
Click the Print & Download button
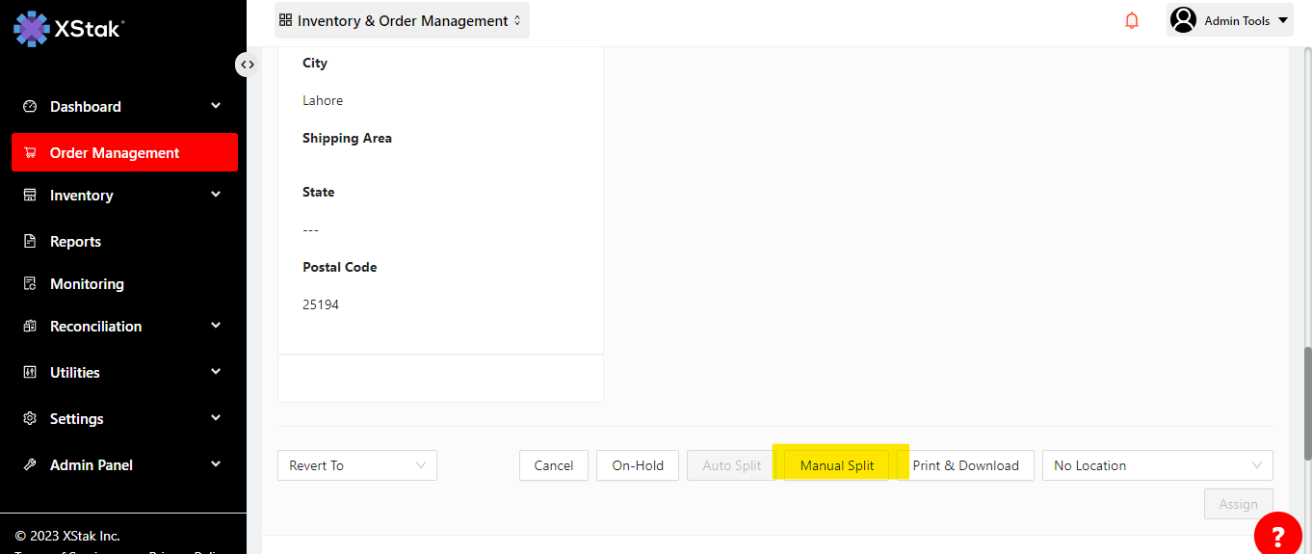(x=965, y=465)
